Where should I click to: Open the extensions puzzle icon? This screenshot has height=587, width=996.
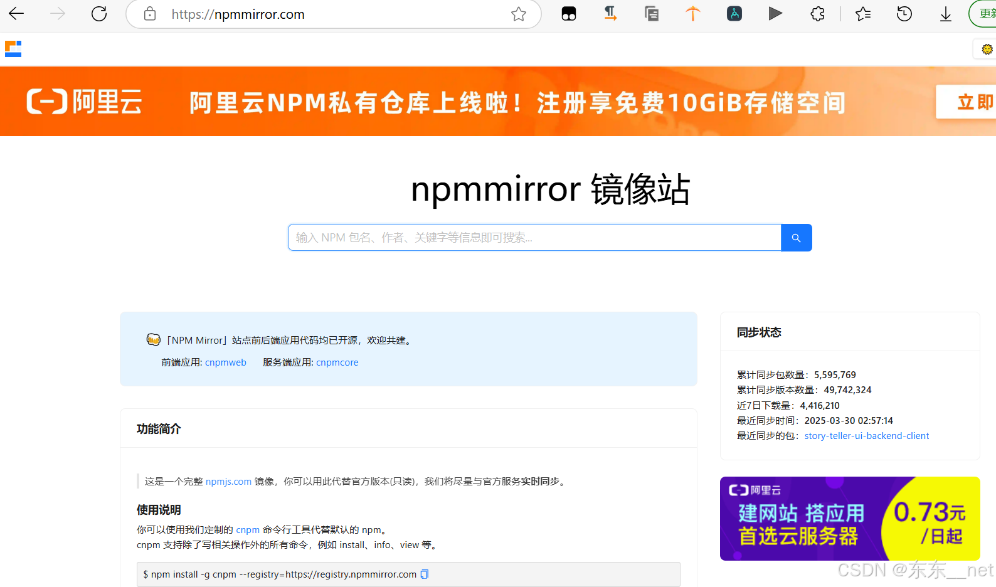pos(817,14)
